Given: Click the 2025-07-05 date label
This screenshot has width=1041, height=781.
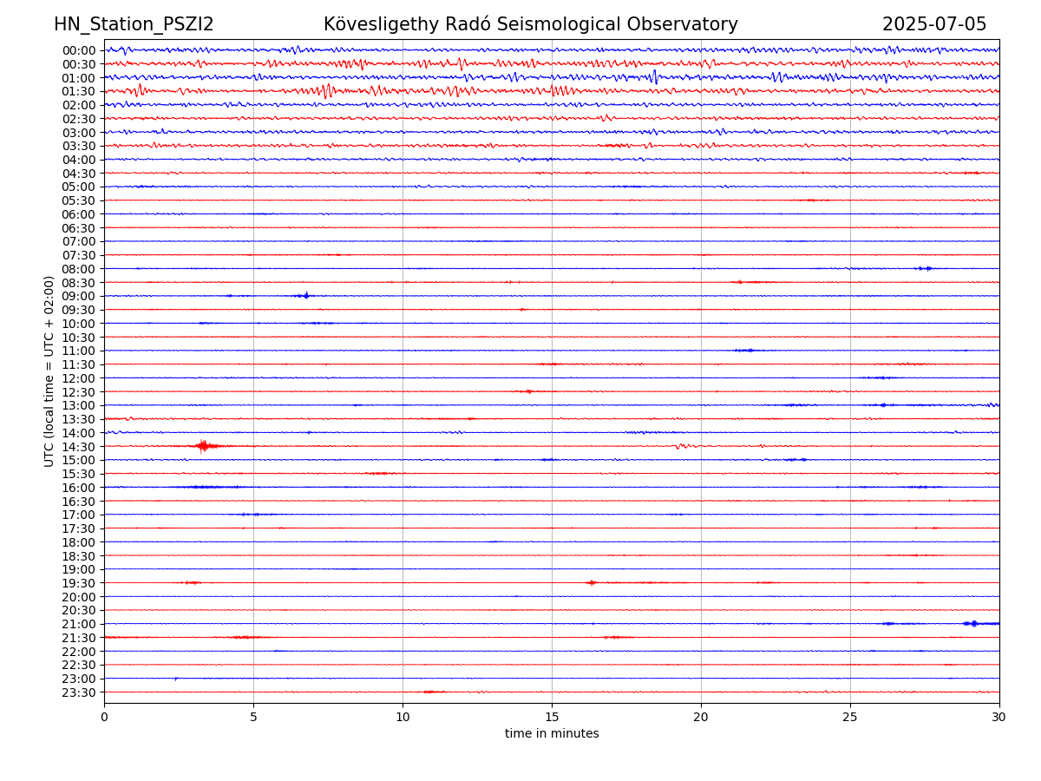Looking at the screenshot, I should tap(934, 25).
